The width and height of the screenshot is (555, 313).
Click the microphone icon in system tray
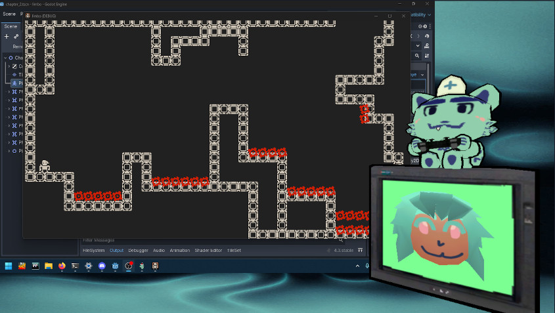pos(367,266)
